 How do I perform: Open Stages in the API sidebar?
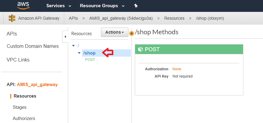[x=19, y=107]
